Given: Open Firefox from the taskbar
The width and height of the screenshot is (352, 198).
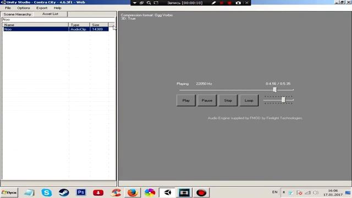Looking at the screenshot, I should tap(133, 193).
